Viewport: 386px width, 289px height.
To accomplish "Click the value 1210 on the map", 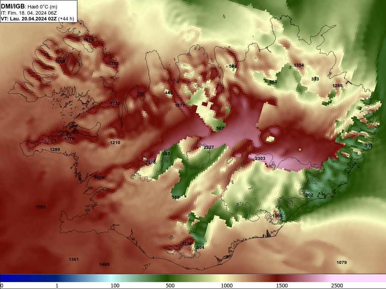I will click(x=115, y=143).
